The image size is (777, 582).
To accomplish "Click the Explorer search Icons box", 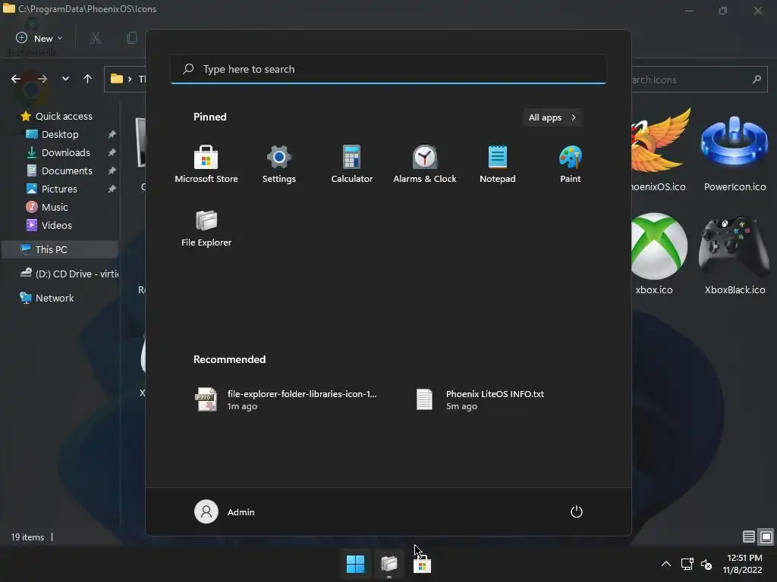I will [x=699, y=80].
